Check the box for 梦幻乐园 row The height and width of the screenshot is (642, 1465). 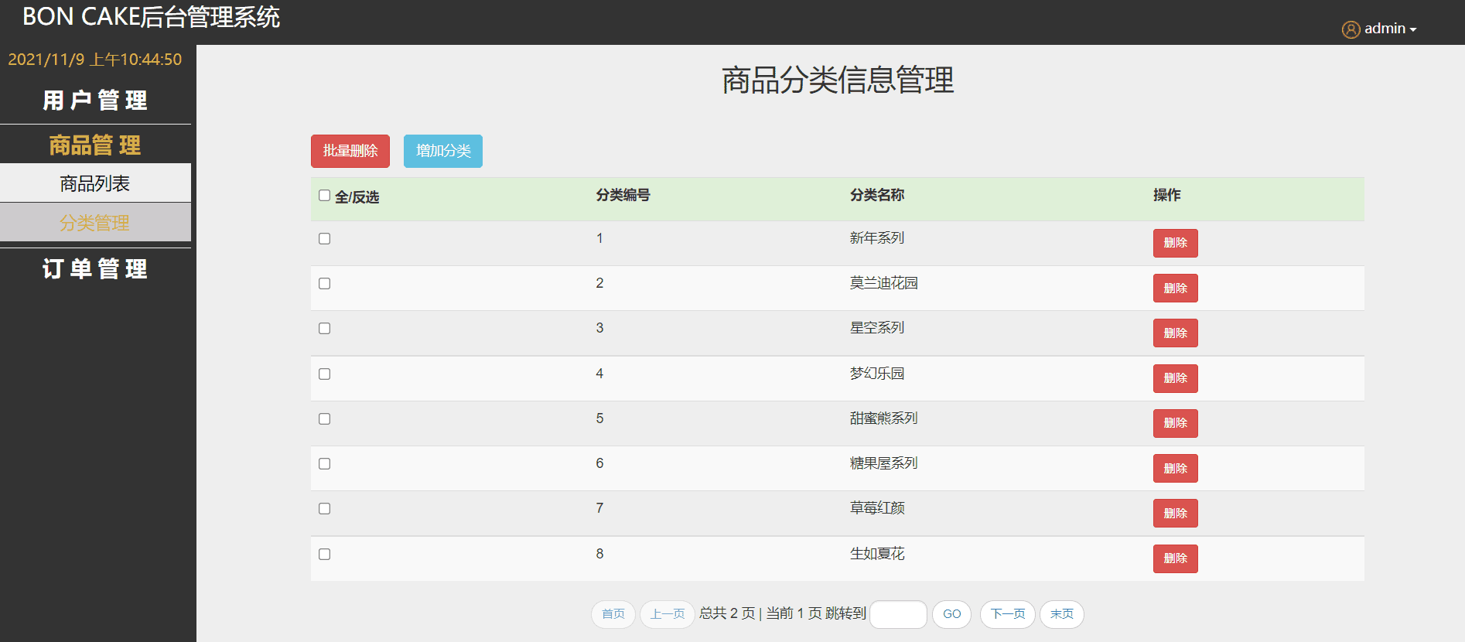(x=324, y=374)
